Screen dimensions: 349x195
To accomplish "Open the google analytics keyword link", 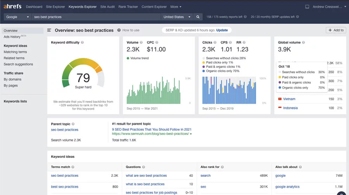I will [287, 187].
